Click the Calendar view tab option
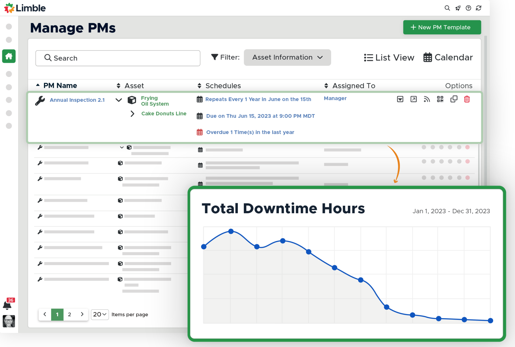Screen dimensions: 515x347 (448, 58)
